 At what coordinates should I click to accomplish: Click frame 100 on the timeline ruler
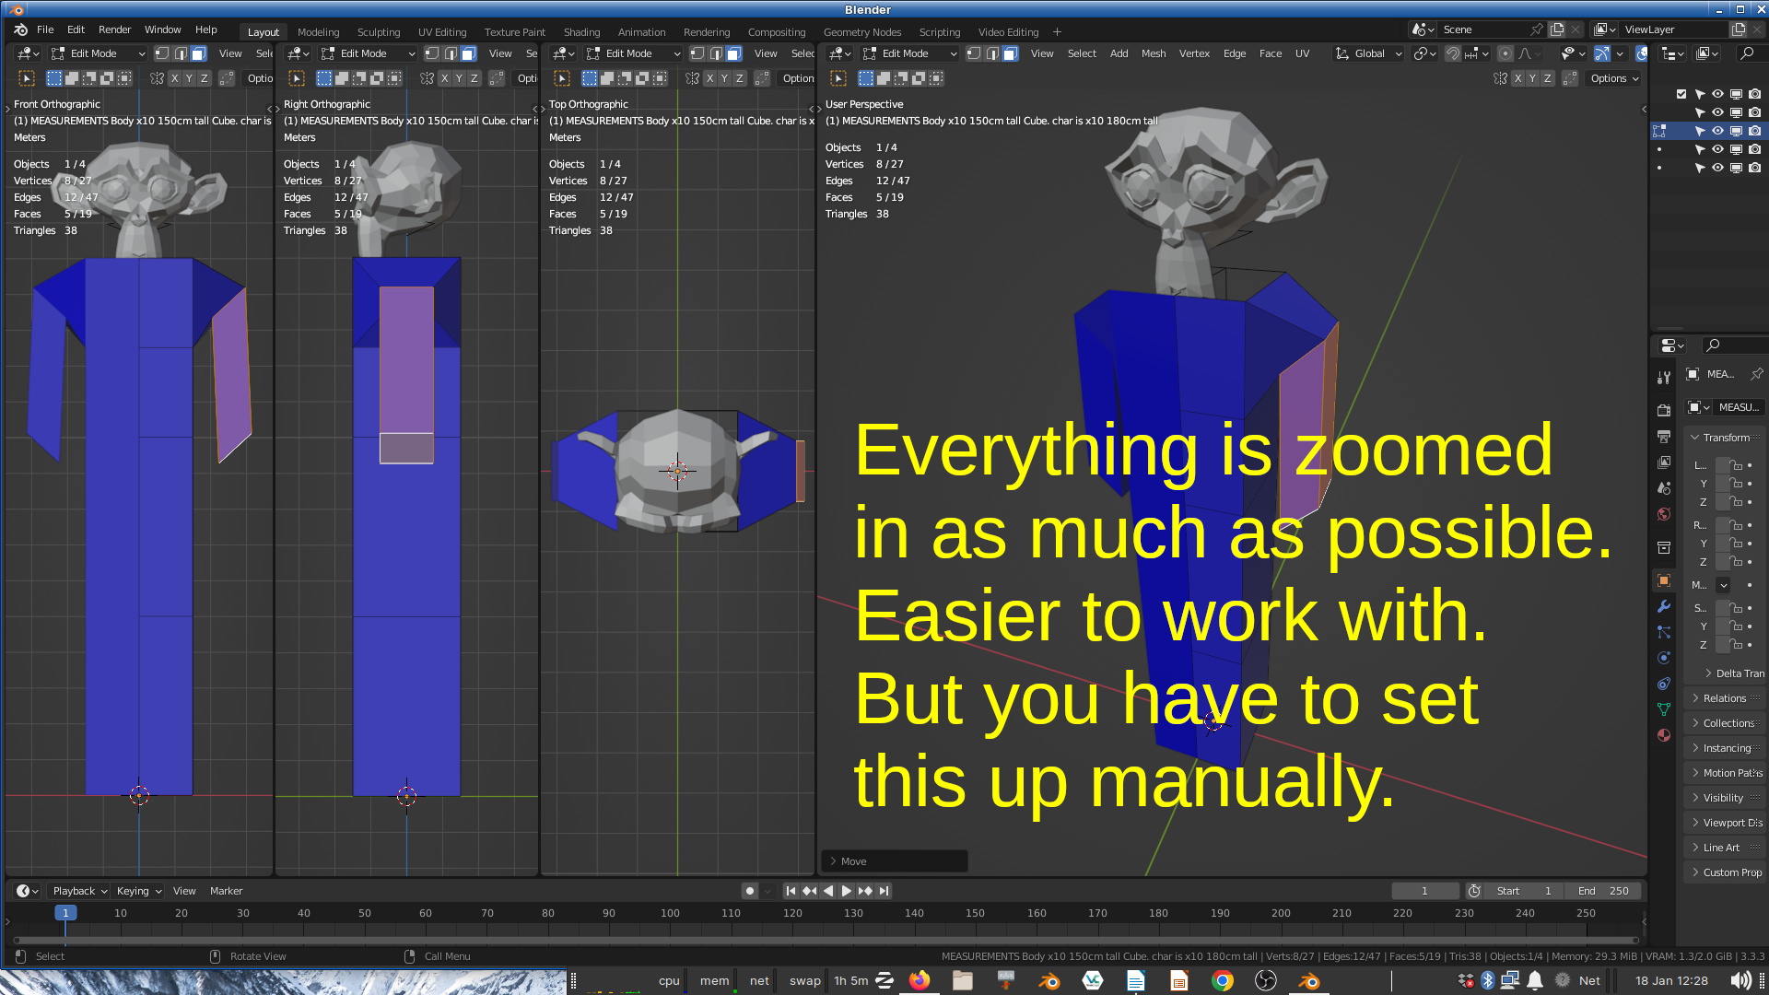[x=670, y=913]
